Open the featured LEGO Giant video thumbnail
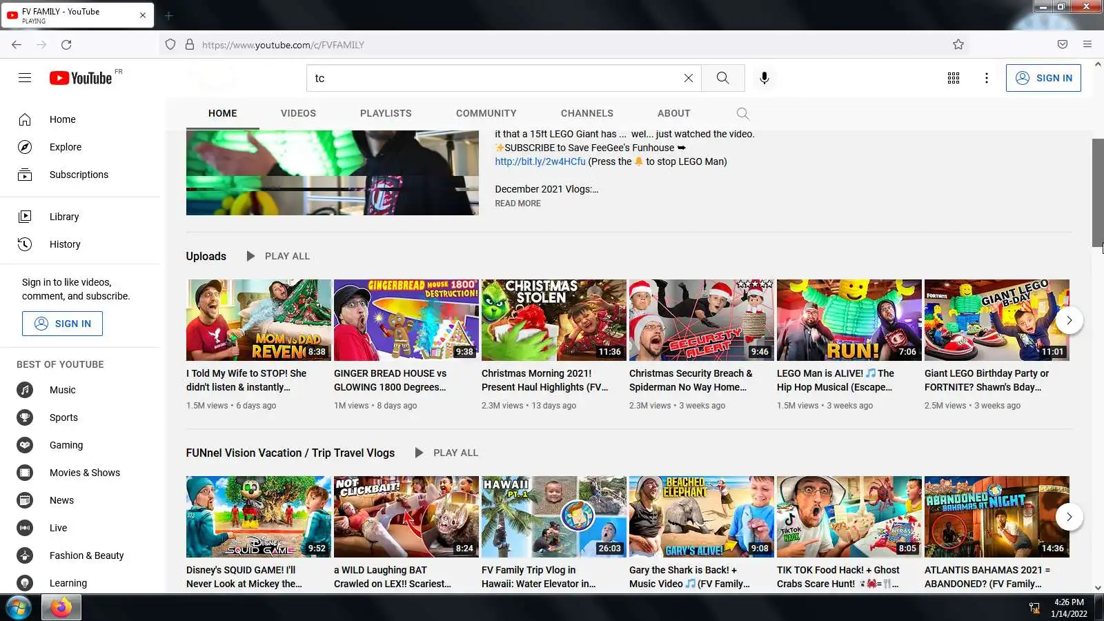 pos(333,172)
